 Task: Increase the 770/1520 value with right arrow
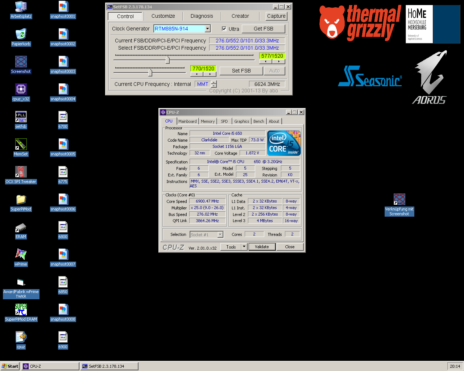[210, 74]
